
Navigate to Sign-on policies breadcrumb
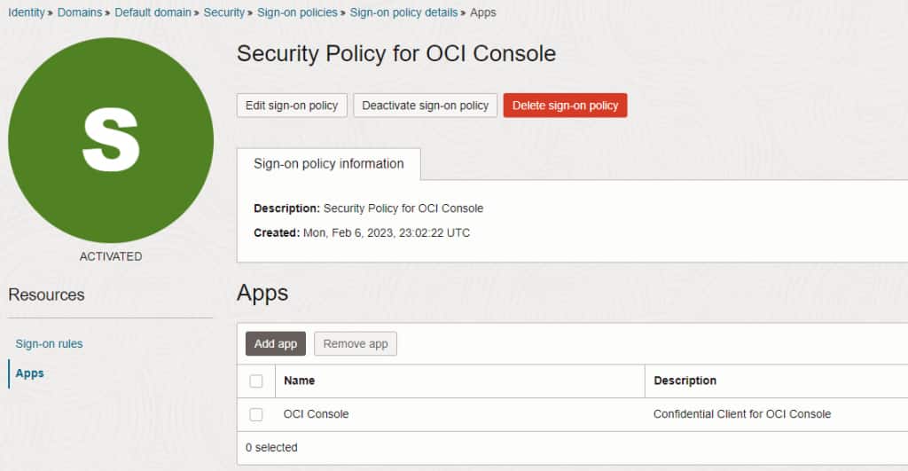pos(297,12)
